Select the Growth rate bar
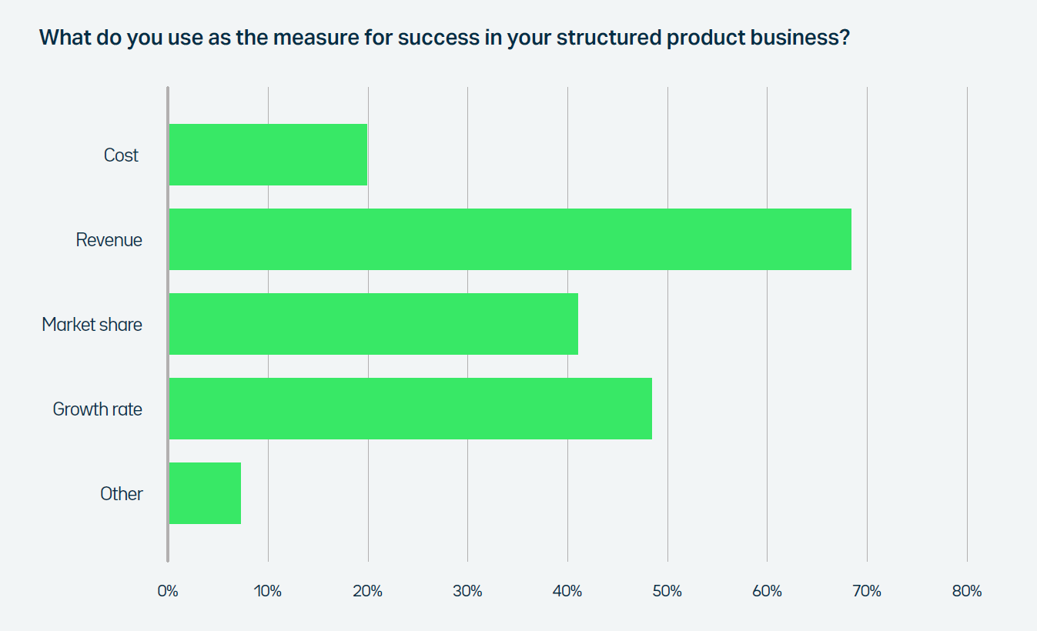The image size is (1037, 631). click(410, 409)
